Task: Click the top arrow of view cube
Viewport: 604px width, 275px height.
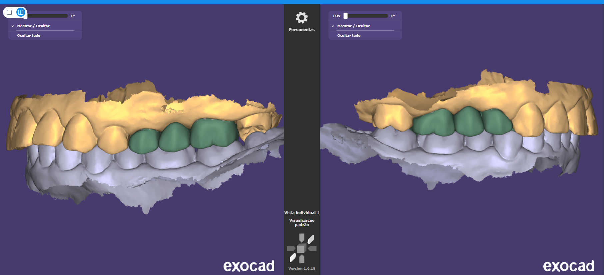Action: click(302, 238)
